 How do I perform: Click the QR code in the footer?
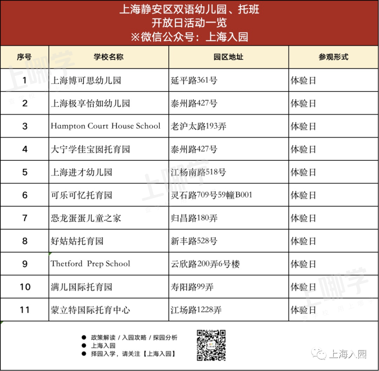click(211, 345)
